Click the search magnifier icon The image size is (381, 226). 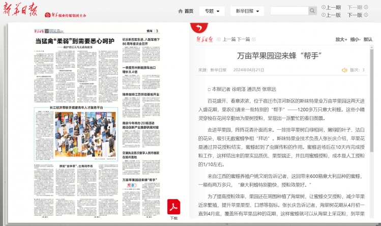point(312,11)
